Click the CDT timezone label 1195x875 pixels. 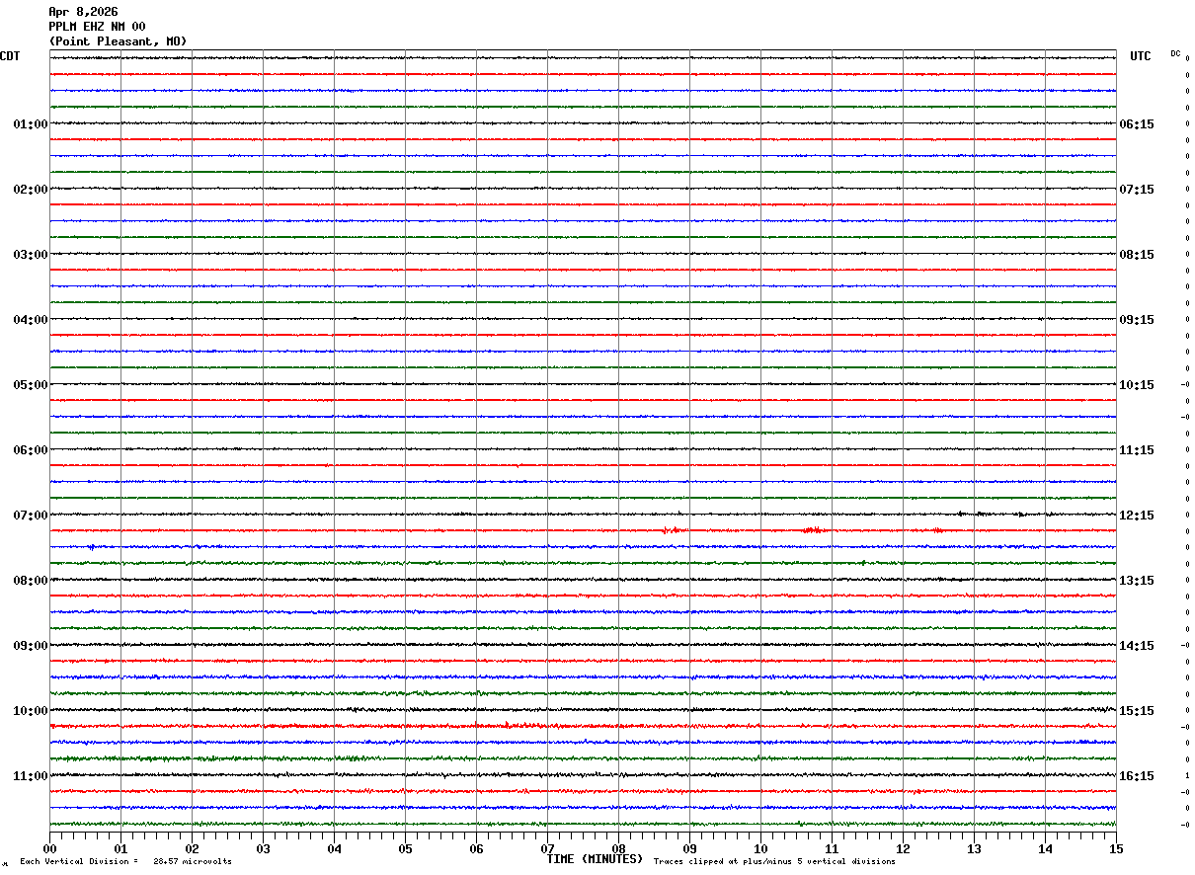point(10,56)
